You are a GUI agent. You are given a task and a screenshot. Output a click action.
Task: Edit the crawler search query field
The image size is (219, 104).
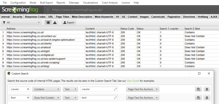99,89
